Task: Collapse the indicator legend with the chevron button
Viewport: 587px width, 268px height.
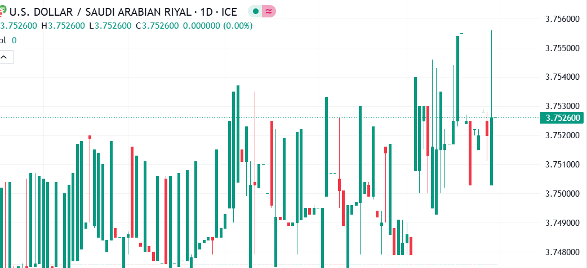Action: point(5,57)
